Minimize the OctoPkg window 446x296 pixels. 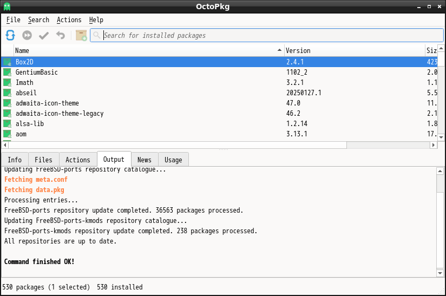pyautogui.click(x=419, y=6)
